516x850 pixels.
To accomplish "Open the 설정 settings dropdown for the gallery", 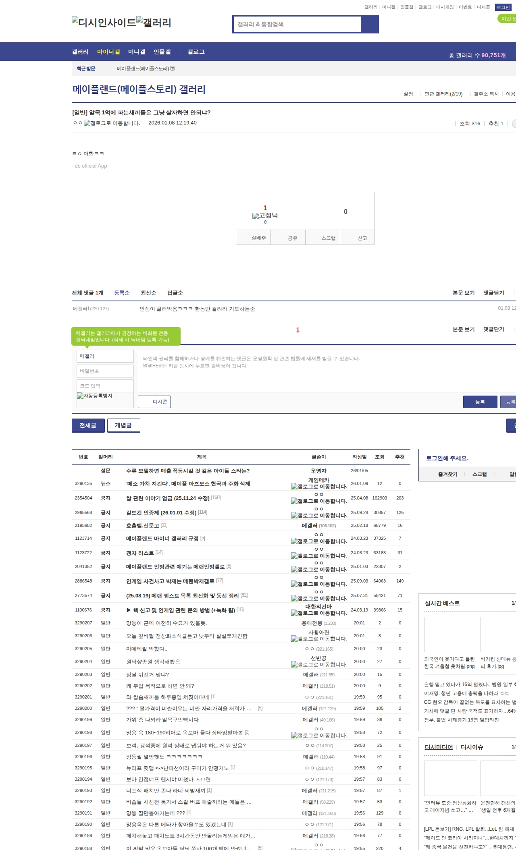I will click(x=408, y=94).
